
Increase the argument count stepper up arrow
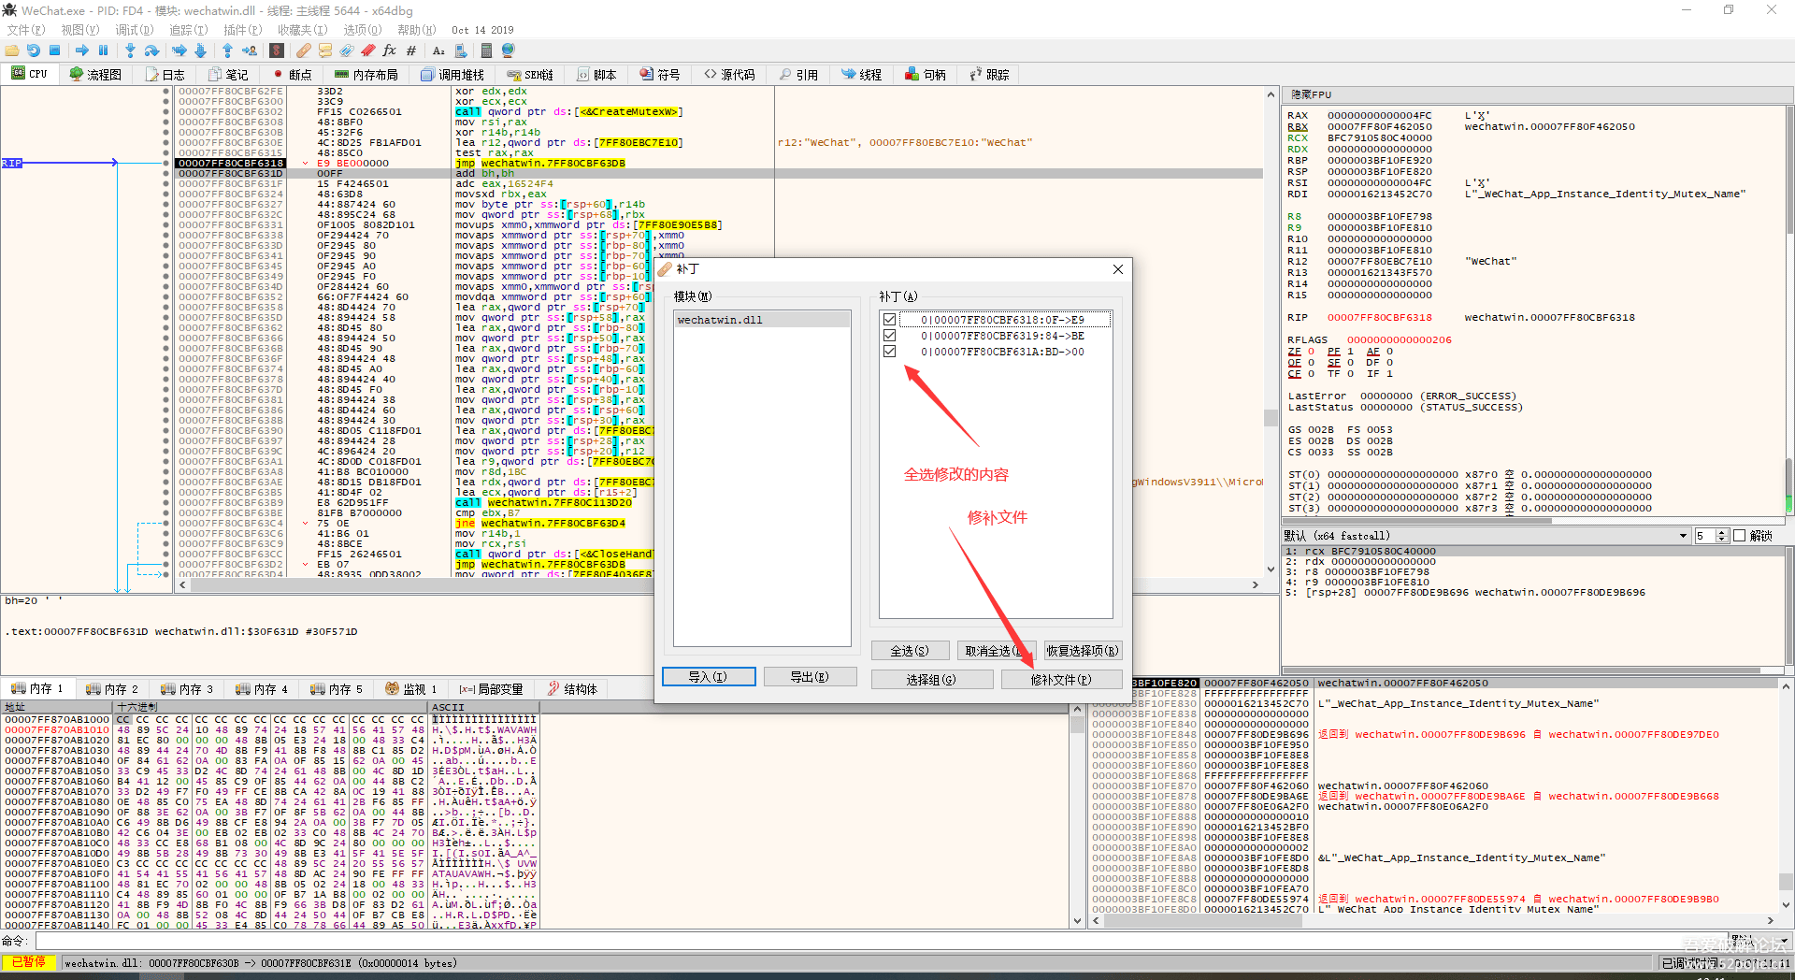click(x=1722, y=532)
